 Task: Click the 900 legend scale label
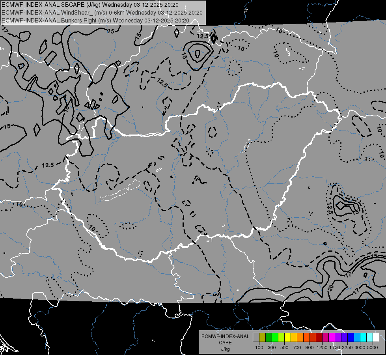[310, 348]
